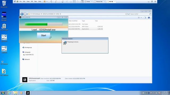
Task: Click the full screen icon in VMware toolbar
Action: tap(74, 2)
